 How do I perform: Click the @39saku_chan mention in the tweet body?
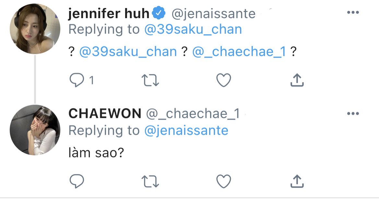[128, 52]
